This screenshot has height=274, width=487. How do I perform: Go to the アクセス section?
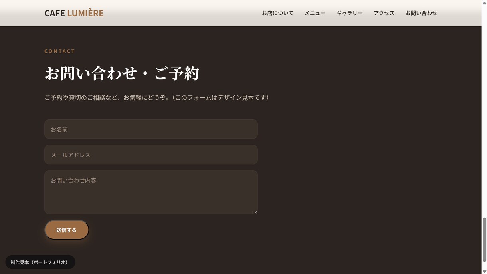384,13
